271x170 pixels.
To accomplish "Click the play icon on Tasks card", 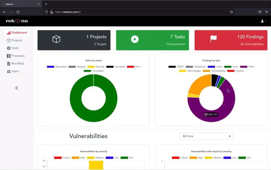I will pos(135,39).
